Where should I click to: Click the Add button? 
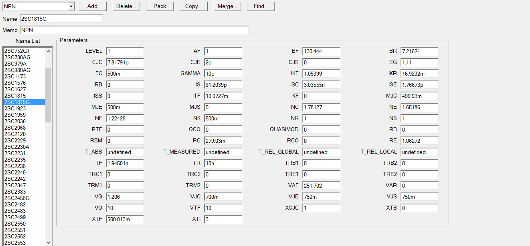pyautogui.click(x=92, y=6)
